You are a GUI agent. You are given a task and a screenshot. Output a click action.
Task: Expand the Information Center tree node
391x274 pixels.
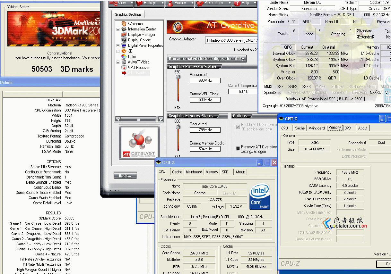(118, 29)
